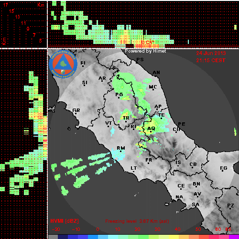
Task: Click the Freezing level 2.67 Km text
Action: (137, 221)
